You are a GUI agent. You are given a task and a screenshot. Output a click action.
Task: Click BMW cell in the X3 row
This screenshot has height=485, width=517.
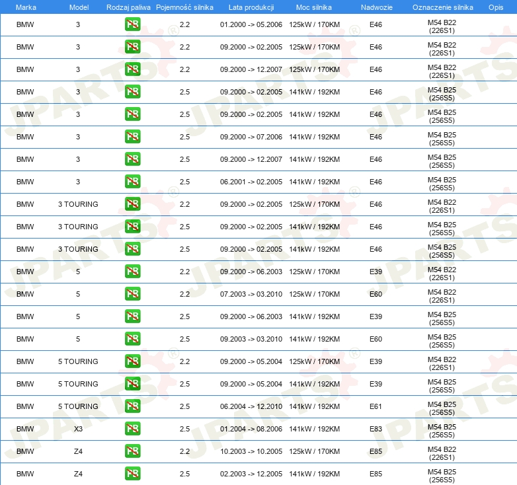tap(25, 429)
